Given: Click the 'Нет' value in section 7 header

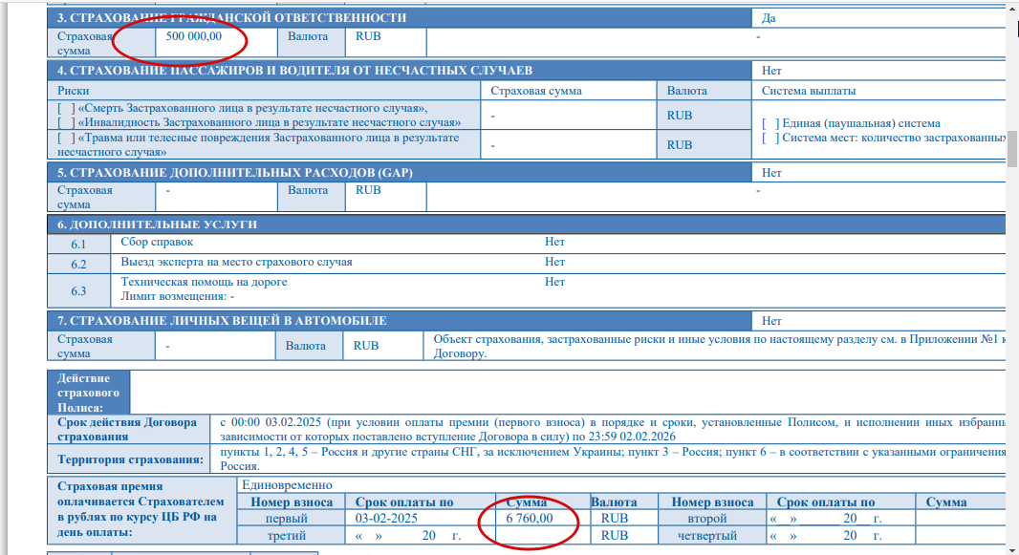Looking at the screenshot, I should coord(771,321).
